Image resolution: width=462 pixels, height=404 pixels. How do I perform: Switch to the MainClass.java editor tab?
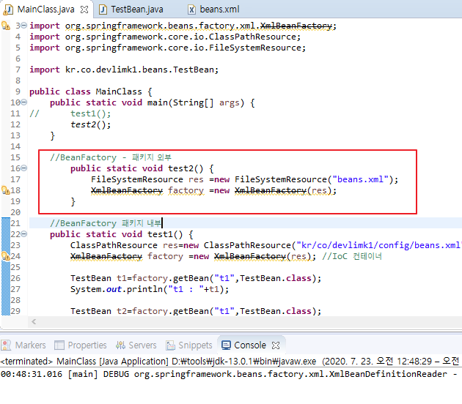pyautogui.click(x=45, y=10)
